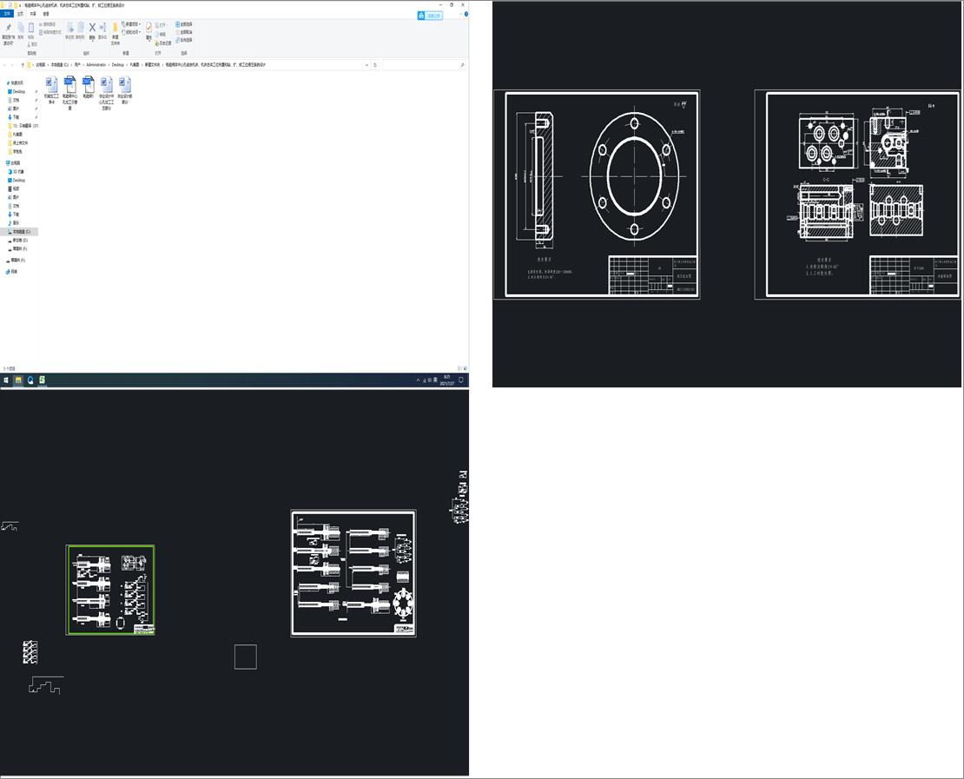Viewport: 964px width, 779px height.
Task: Go up one folder level arrow
Action: click(x=23, y=64)
